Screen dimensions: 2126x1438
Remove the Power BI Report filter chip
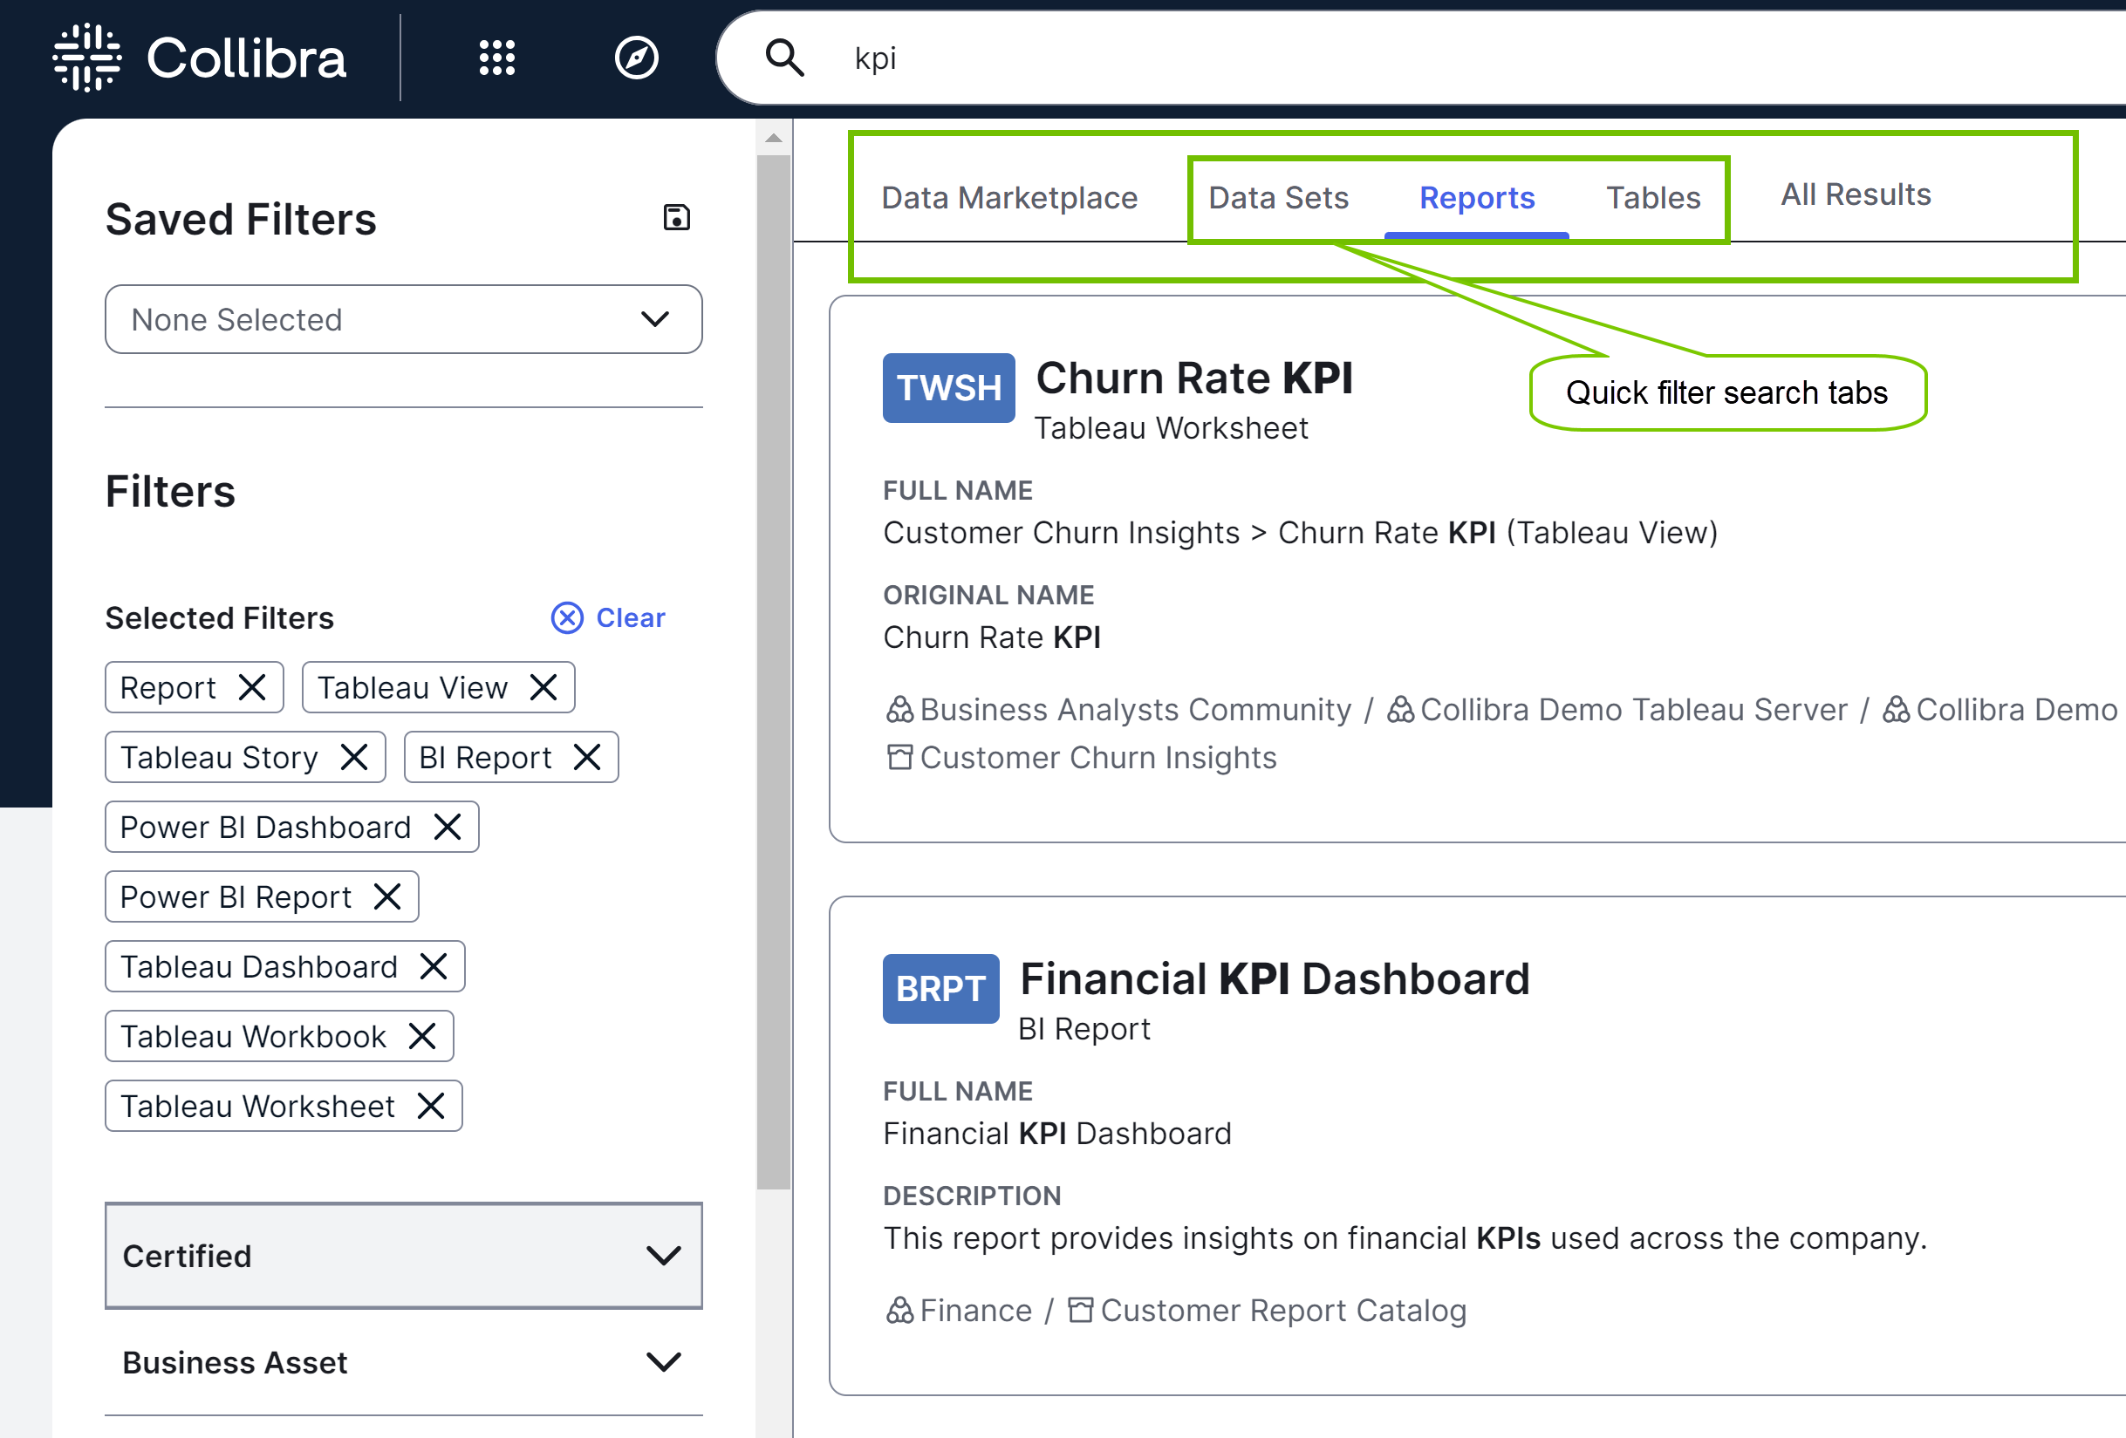coord(388,896)
